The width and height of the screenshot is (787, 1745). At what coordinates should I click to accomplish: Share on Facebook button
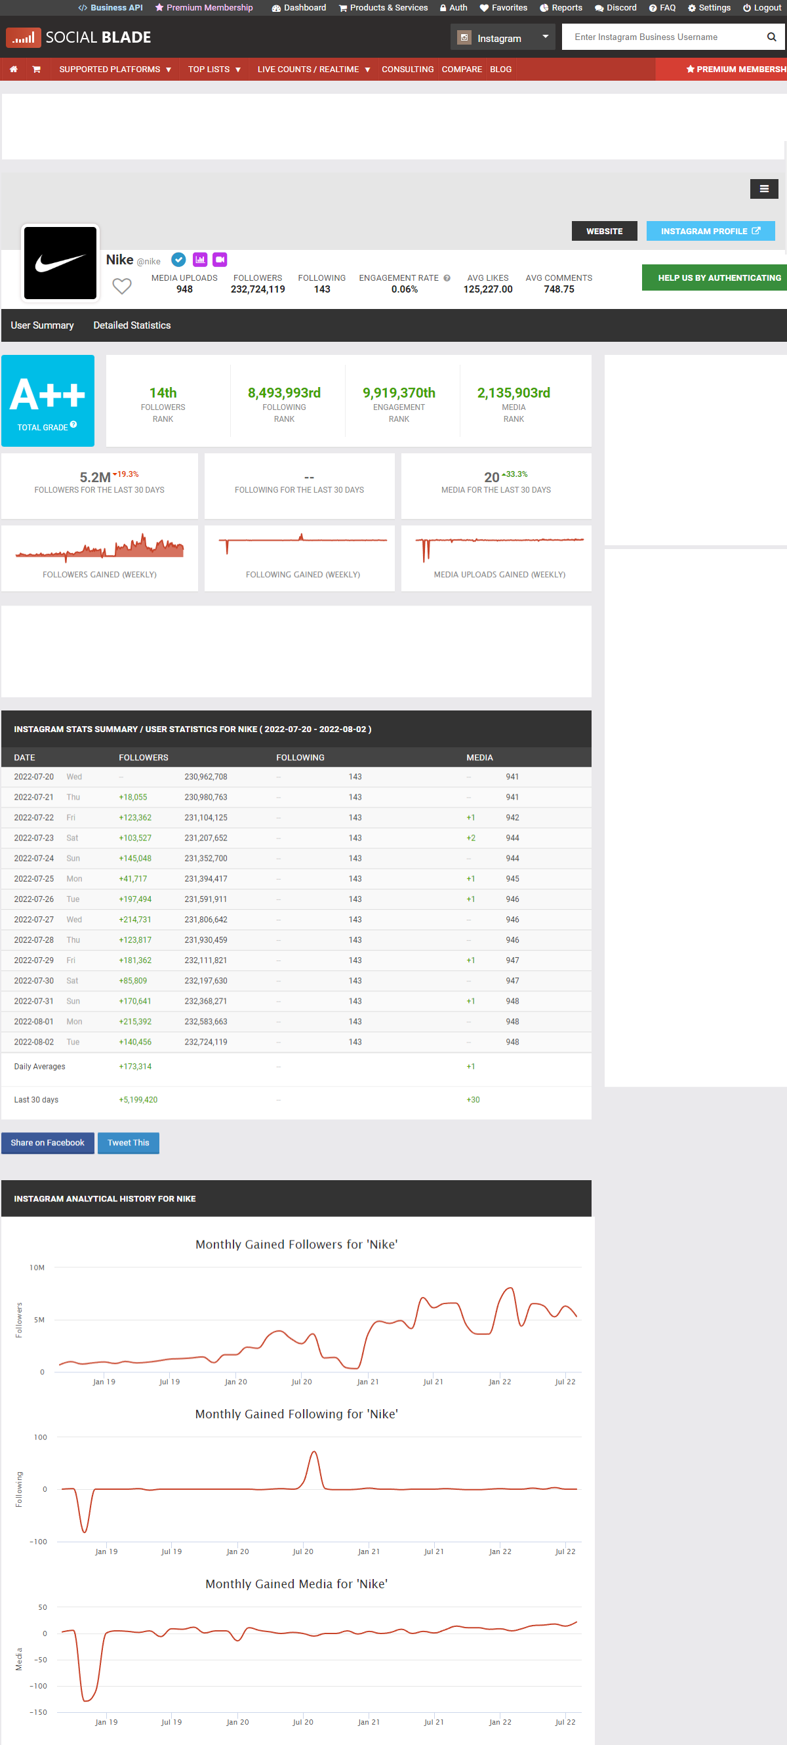coord(47,1143)
